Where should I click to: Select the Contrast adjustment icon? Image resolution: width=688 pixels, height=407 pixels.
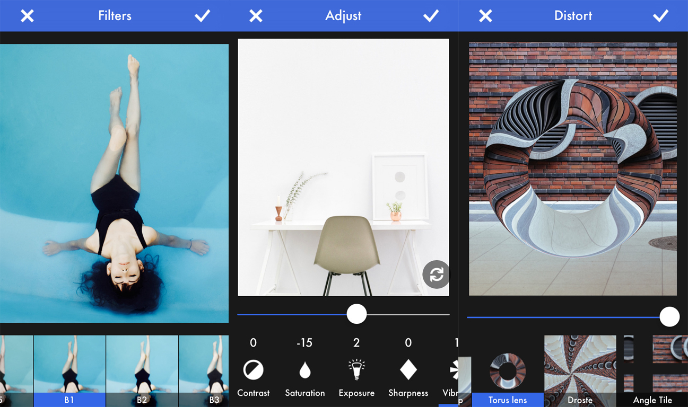(x=253, y=370)
